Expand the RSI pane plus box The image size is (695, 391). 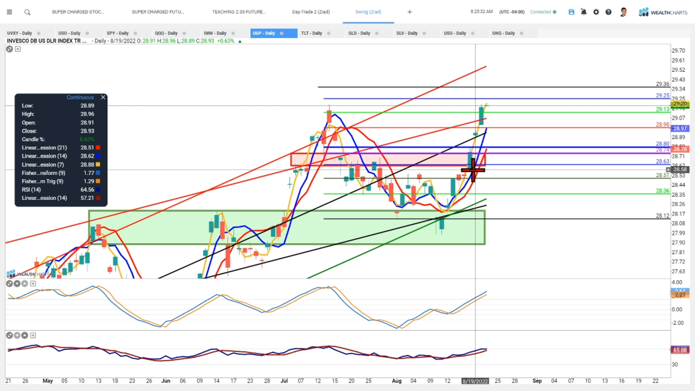33,335
